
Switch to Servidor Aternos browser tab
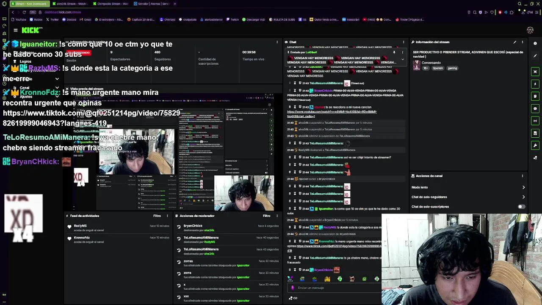click(x=152, y=4)
